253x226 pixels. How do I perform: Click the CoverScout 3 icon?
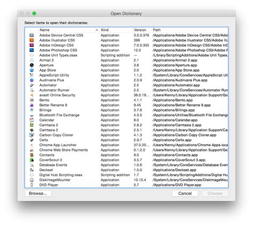point(31,160)
